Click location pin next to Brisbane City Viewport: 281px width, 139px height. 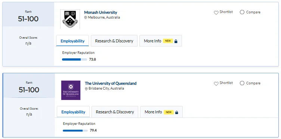click(86, 88)
